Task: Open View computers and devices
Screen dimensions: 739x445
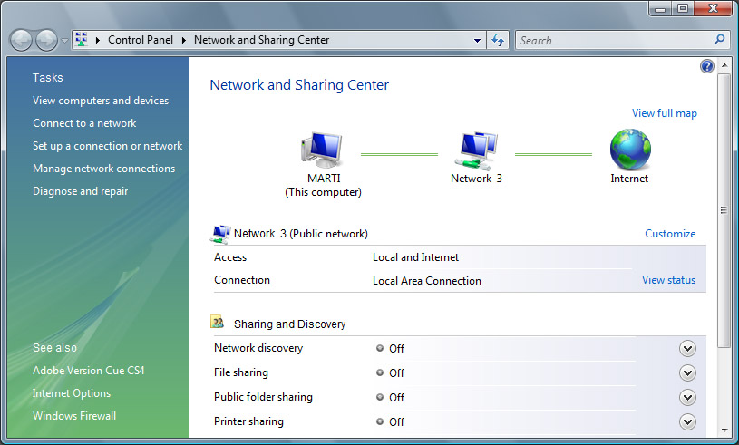Action: 101,101
